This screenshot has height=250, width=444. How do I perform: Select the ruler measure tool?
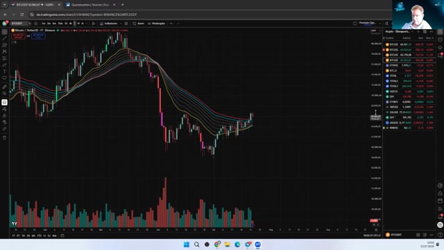click(4, 87)
